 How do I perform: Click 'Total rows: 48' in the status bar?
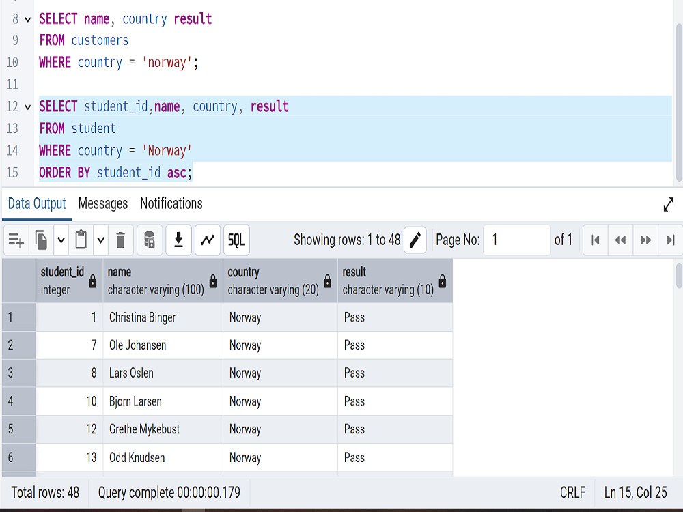coord(45,492)
